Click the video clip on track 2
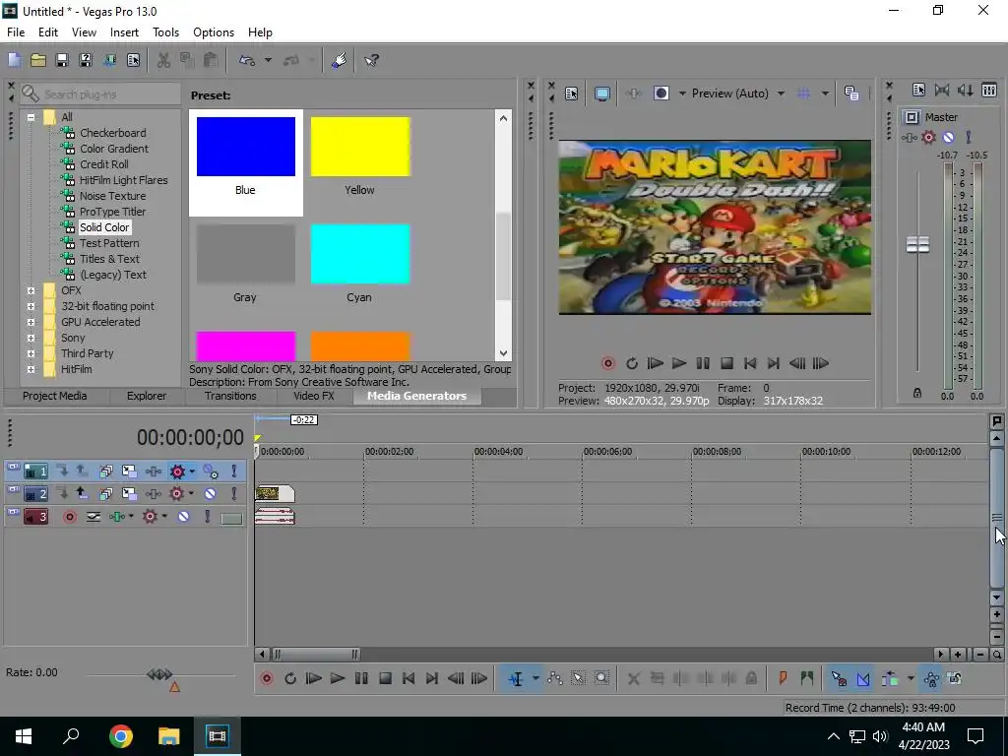The height and width of the screenshot is (756, 1008). (x=275, y=494)
